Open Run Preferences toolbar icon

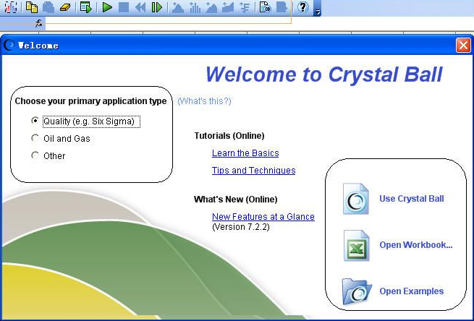click(86, 8)
